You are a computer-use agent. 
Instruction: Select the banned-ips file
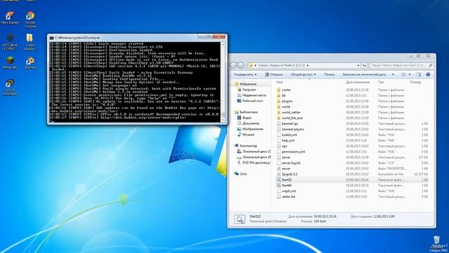(287, 124)
